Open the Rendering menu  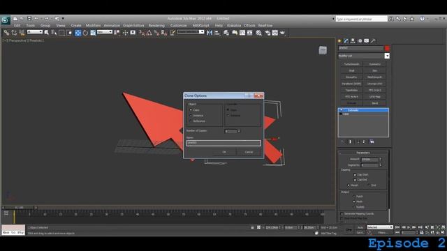[156, 26]
